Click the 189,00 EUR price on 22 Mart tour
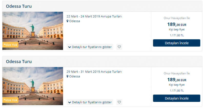Image resolution: width=205 pixels, height=108 pixels. (177, 25)
